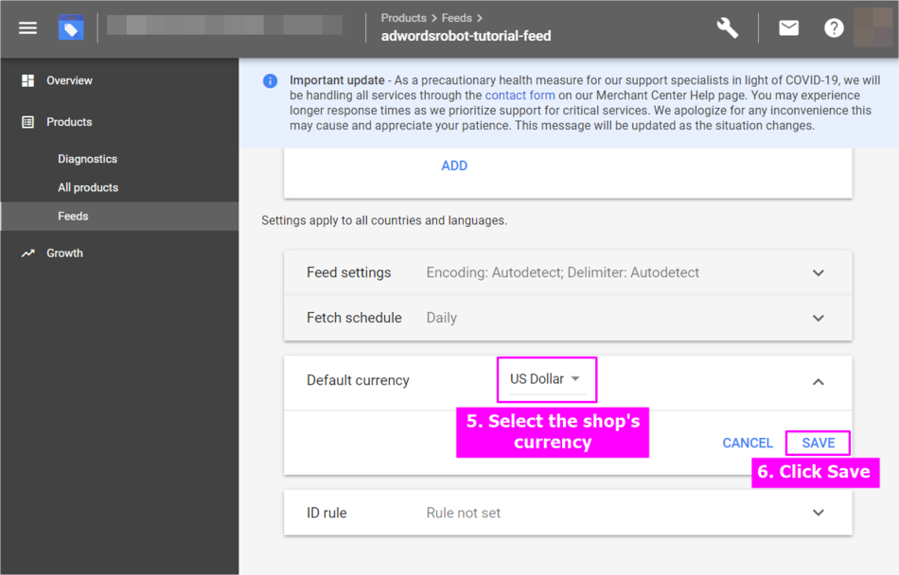Viewport: 899px width, 575px height.
Task: Open the wrench tools and settings icon
Action: [727, 28]
